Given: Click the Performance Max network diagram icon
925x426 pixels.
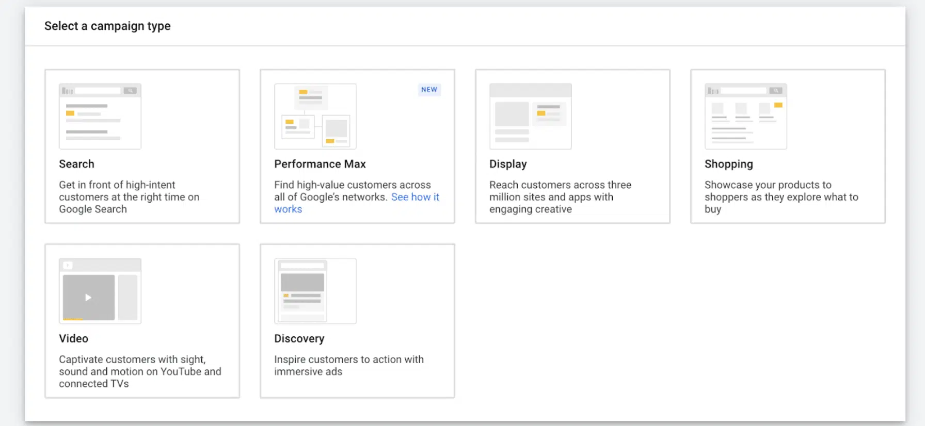Looking at the screenshot, I should 315,117.
